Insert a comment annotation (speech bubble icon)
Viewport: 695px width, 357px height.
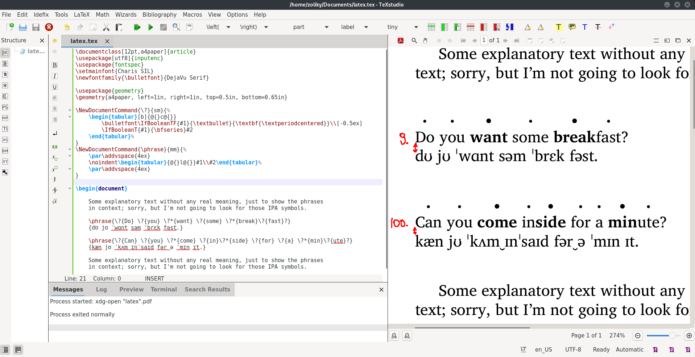click(572, 27)
